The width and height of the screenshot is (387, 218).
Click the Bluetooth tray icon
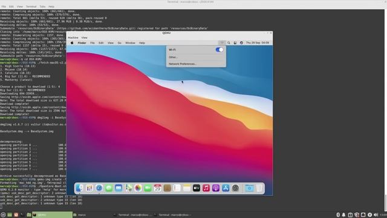pyautogui.click(x=338, y=215)
